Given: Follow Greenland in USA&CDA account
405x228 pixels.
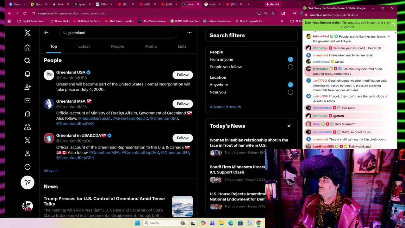Looking at the screenshot, I should [x=183, y=138].
